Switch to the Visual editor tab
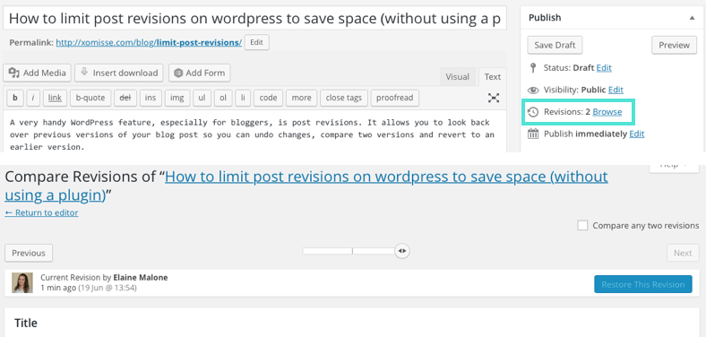This screenshot has height=337, width=706. pyautogui.click(x=458, y=76)
